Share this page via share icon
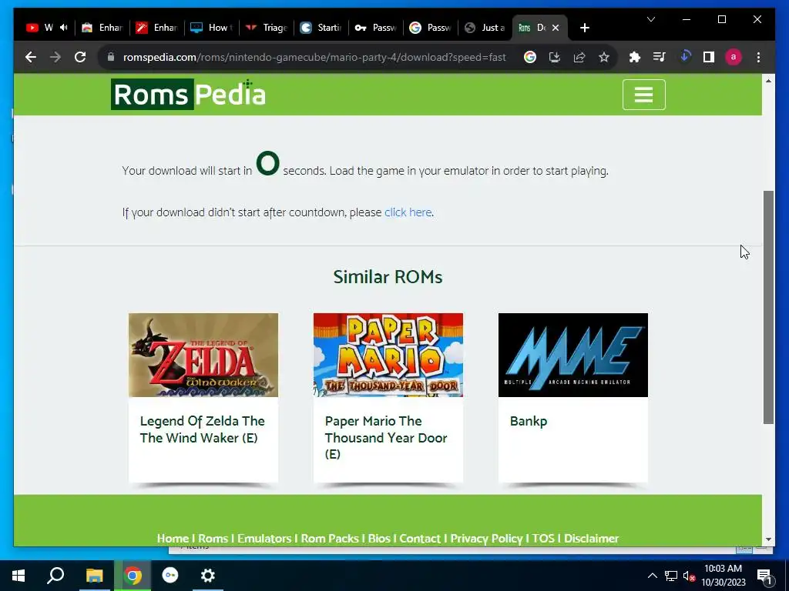The image size is (789, 591). click(x=579, y=57)
